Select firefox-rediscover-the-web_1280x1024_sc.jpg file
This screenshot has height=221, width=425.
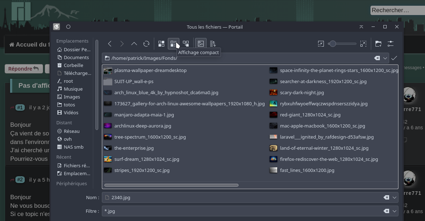pos(324,159)
